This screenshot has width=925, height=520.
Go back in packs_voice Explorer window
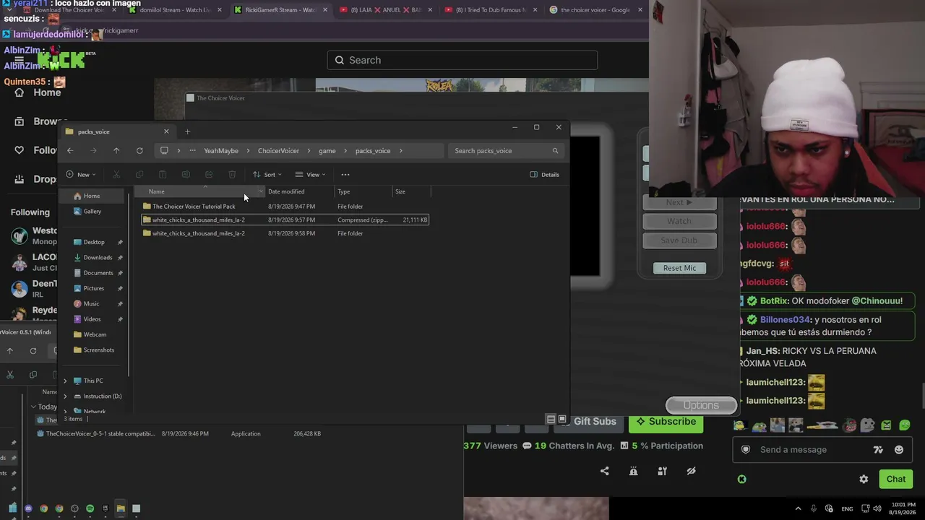(x=70, y=151)
